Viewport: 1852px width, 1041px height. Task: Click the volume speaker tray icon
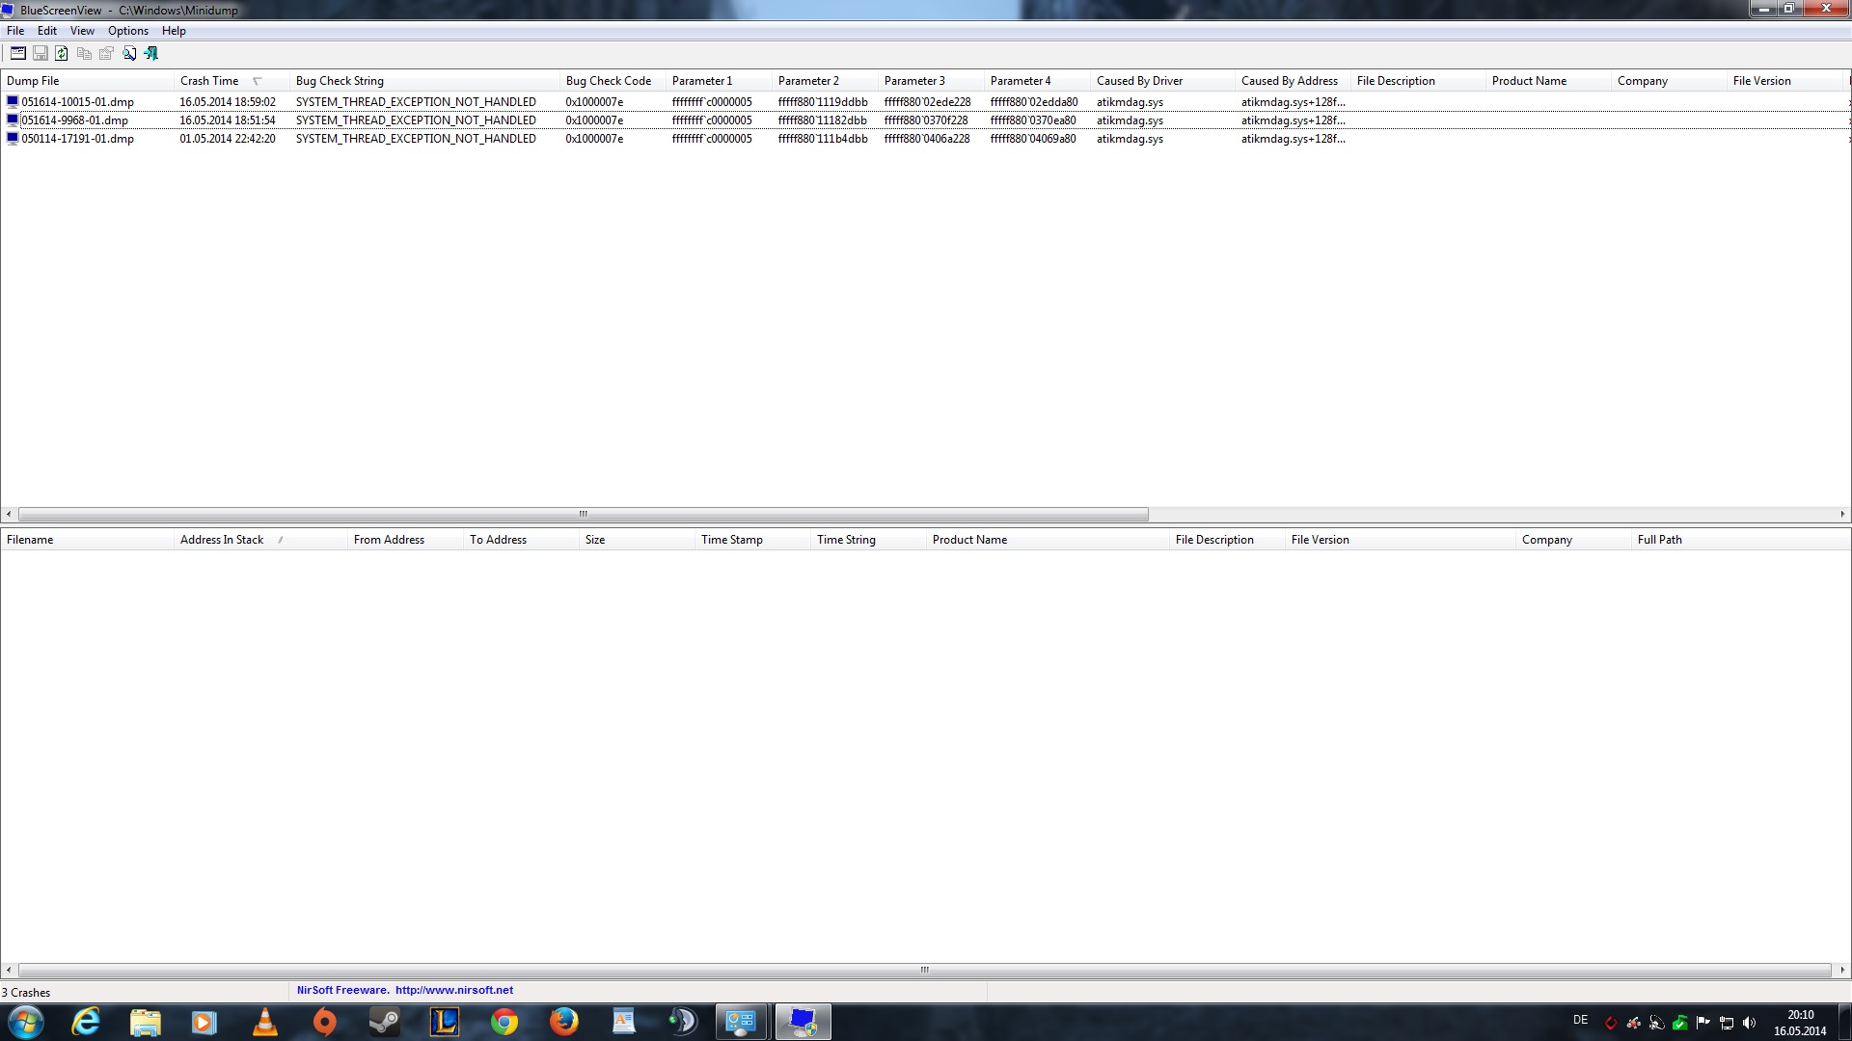click(x=1749, y=1023)
